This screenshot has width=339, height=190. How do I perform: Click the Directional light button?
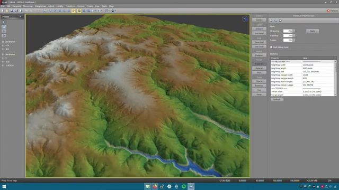pyautogui.click(x=259, y=33)
